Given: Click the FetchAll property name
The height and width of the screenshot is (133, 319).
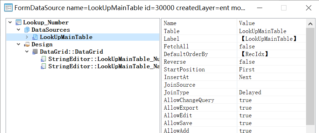Looking at the screenshot, I should (176, 47).
